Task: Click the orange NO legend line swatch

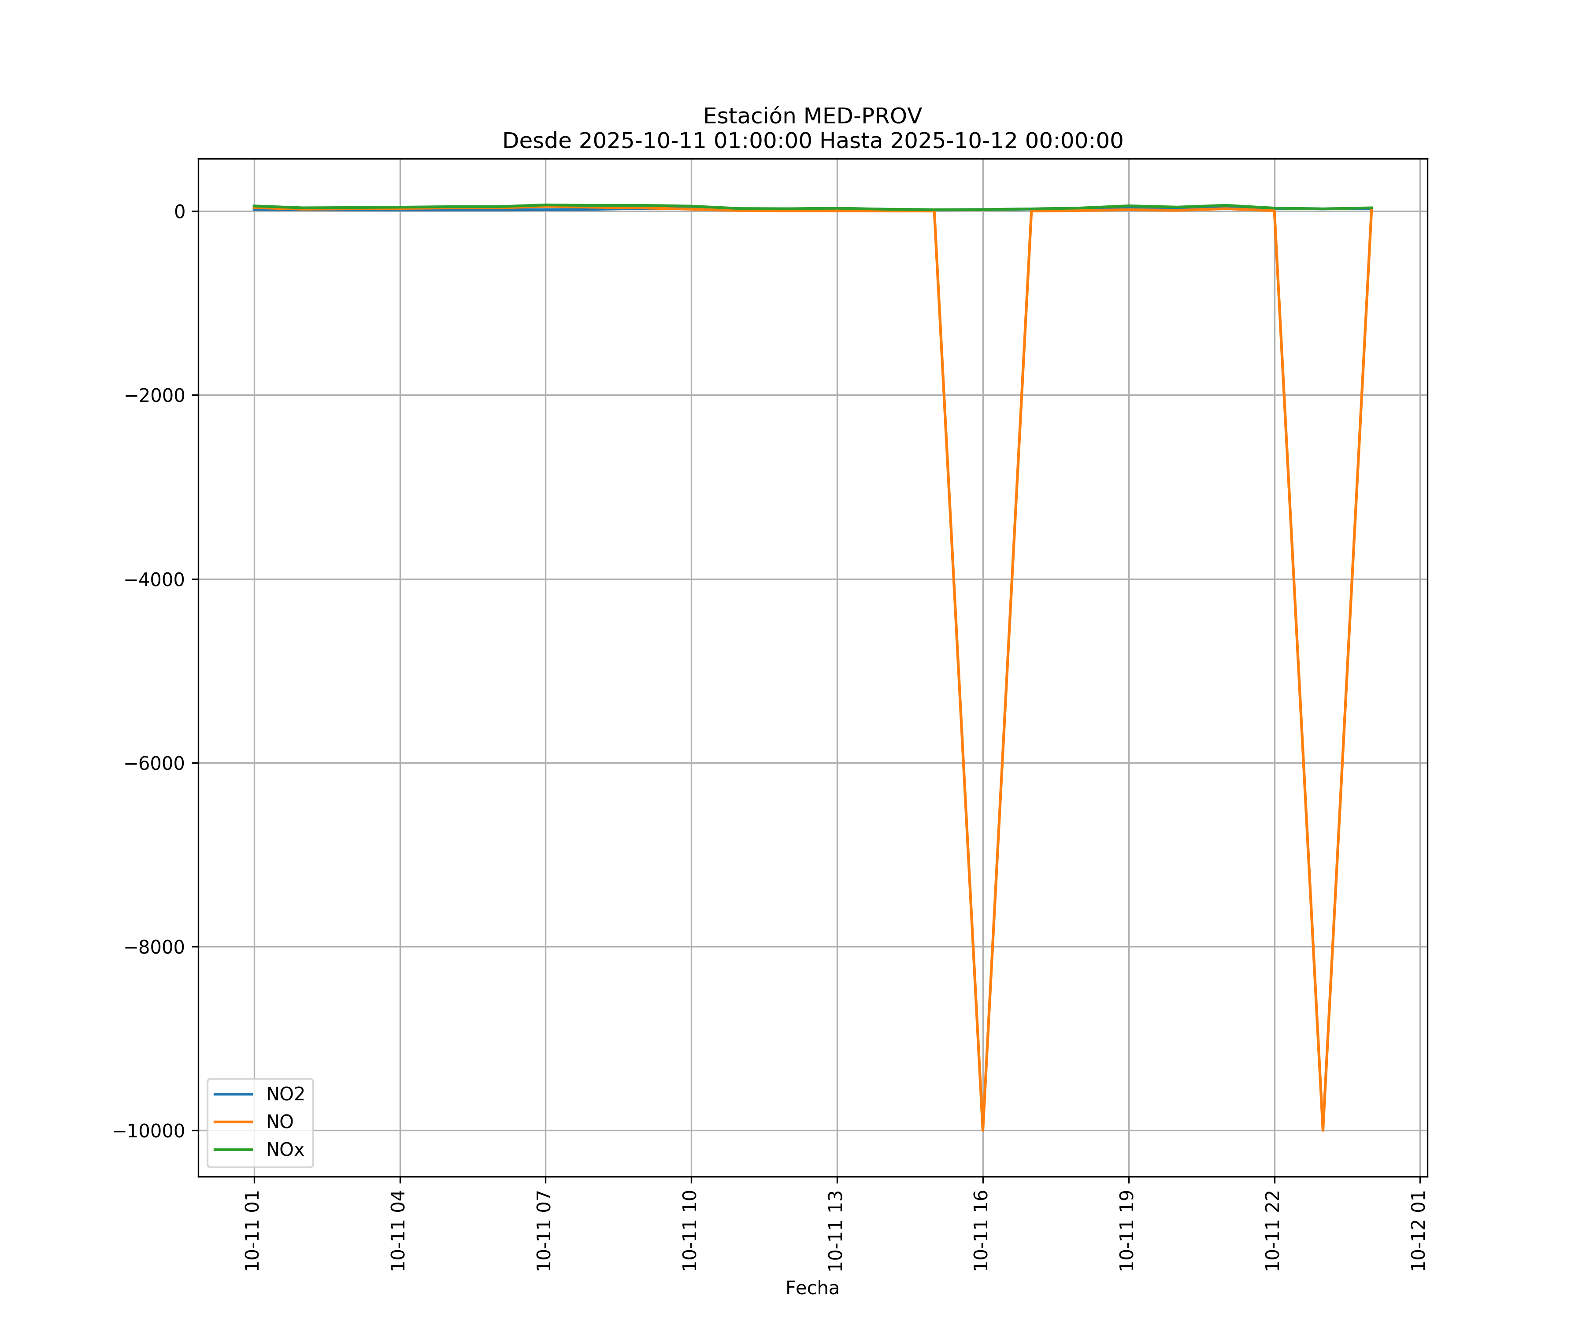Action: point(233,1122)
